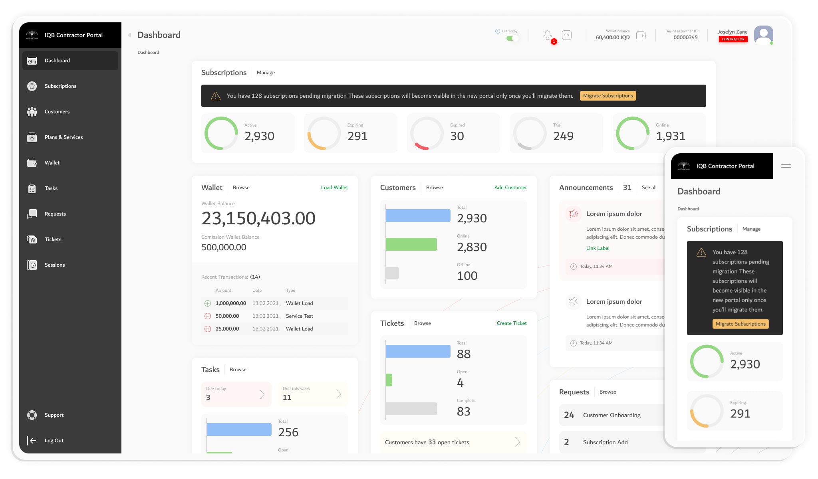This screenshot has height=479, width=818.
Task: Click Joselyn Zane's profile avatar
Action: point(763,35)
